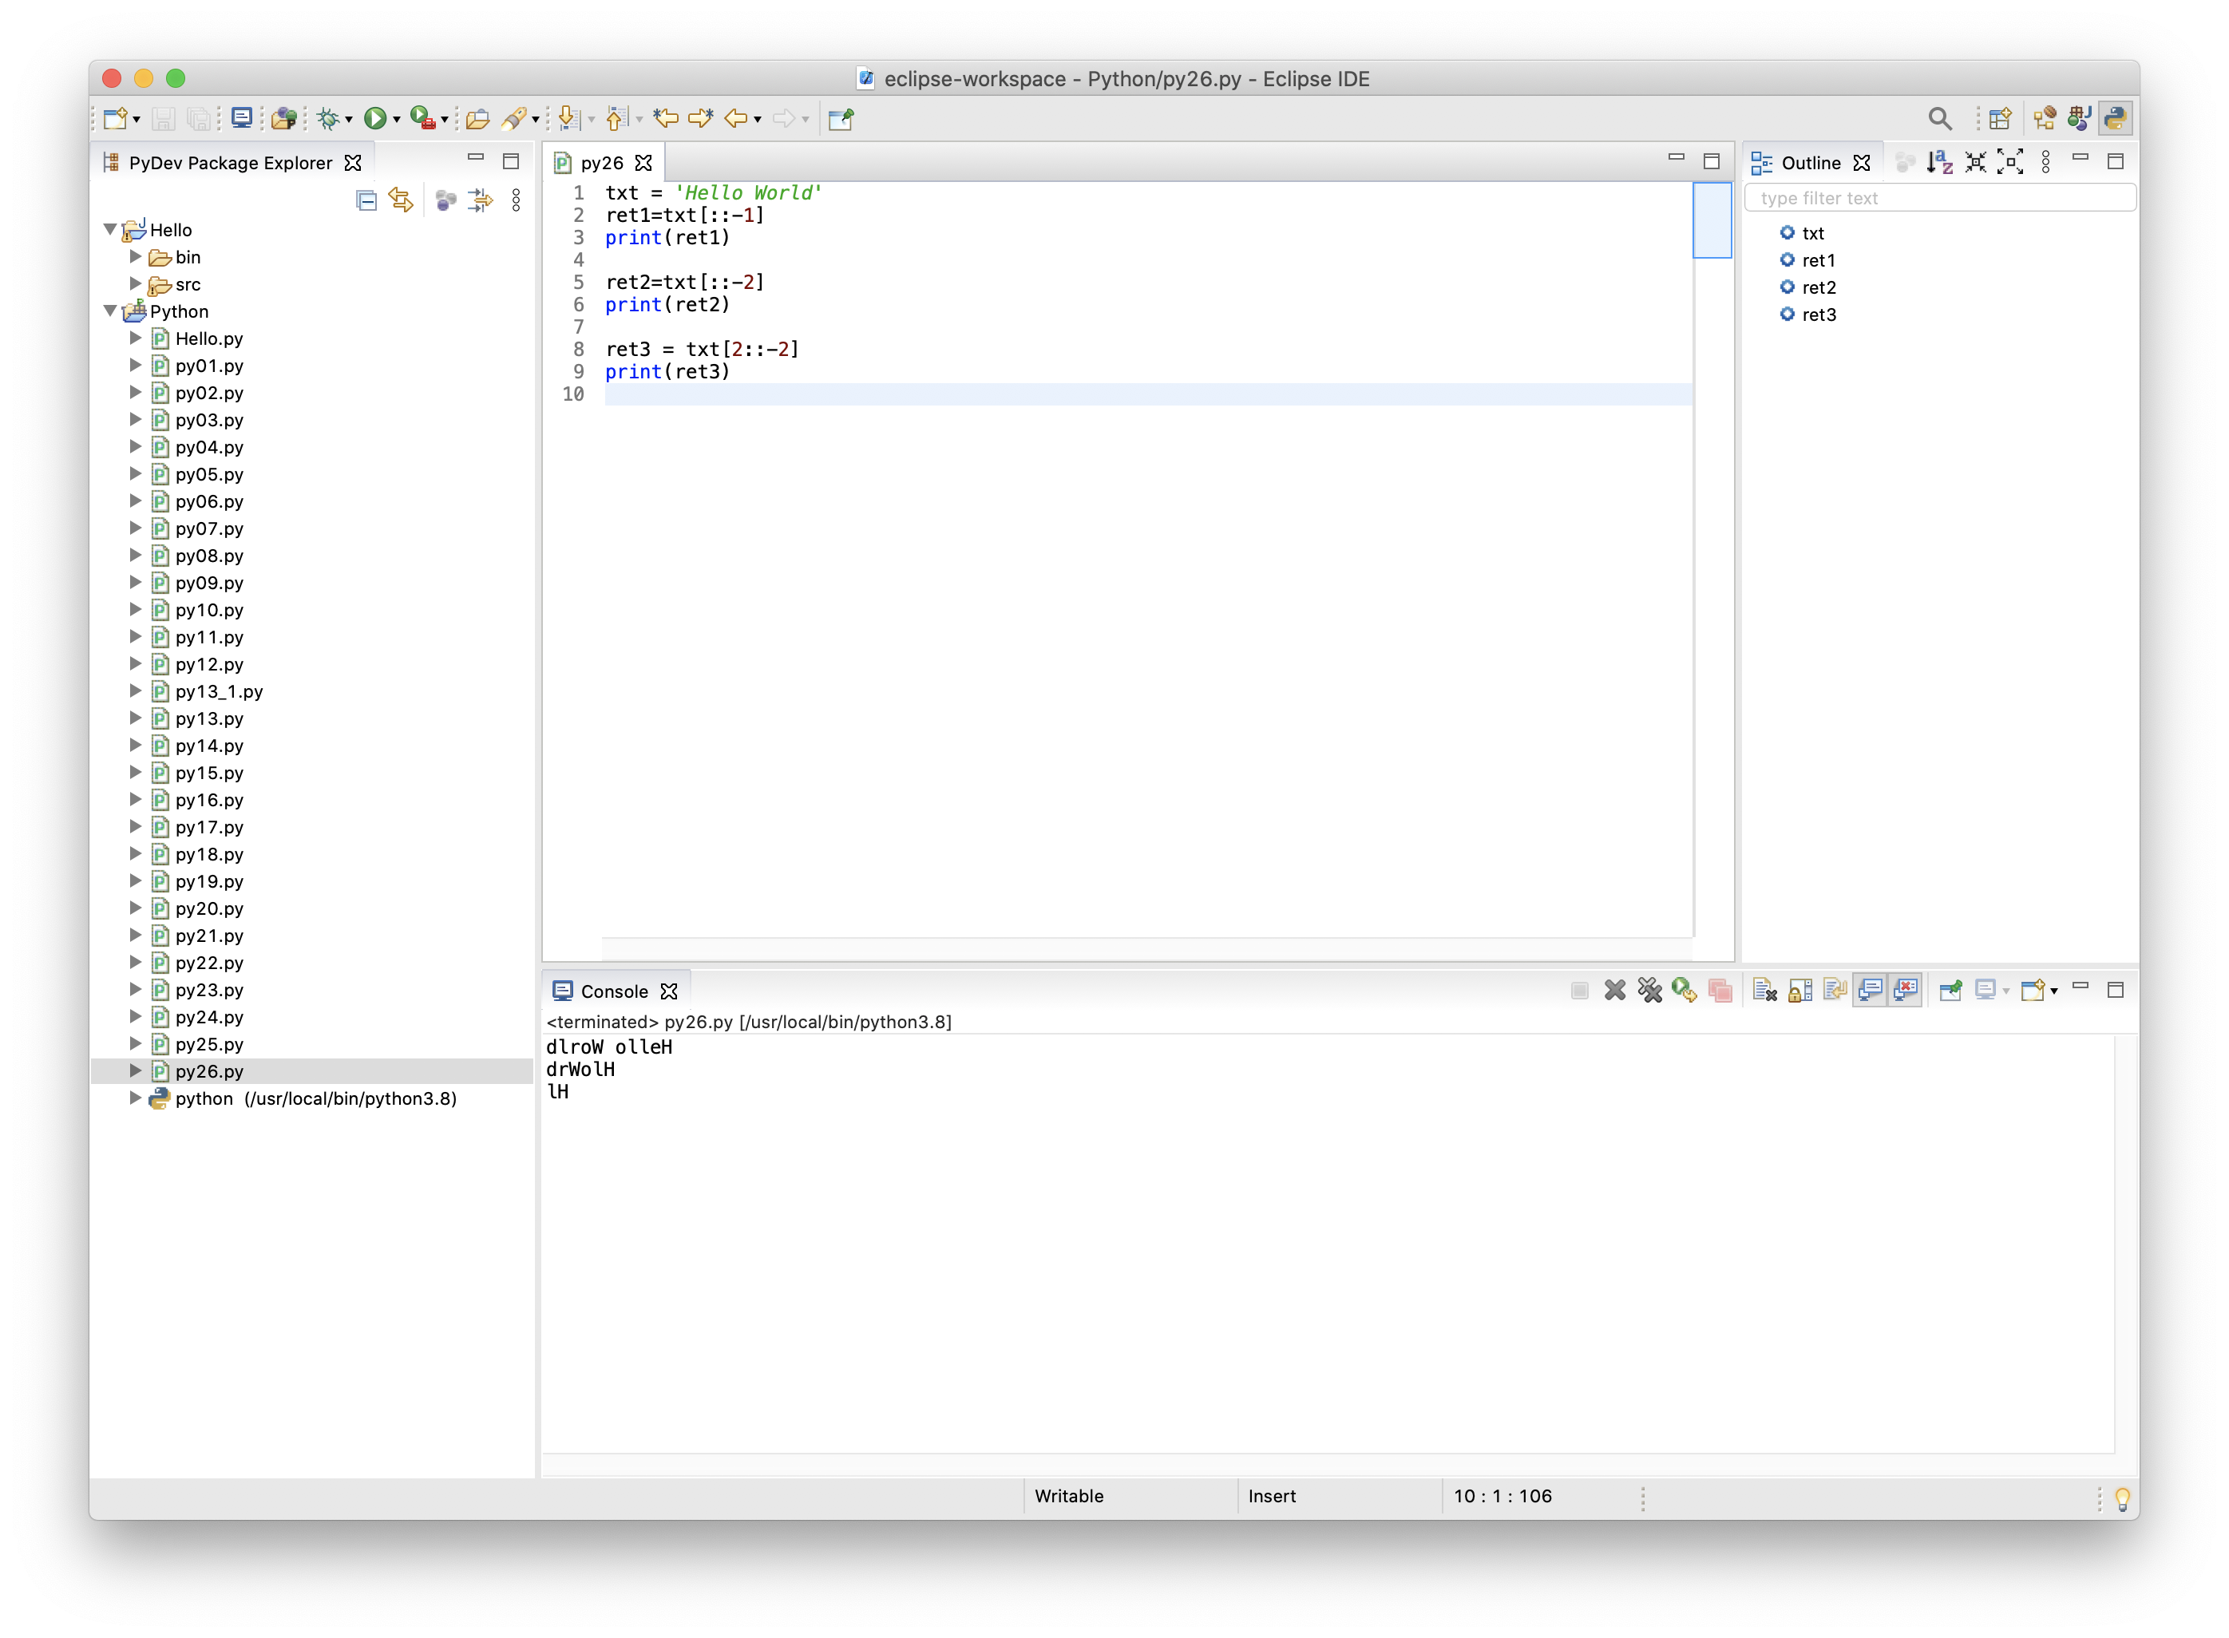
Task: Click the New wizard toolbar icon
Action: 114,119
